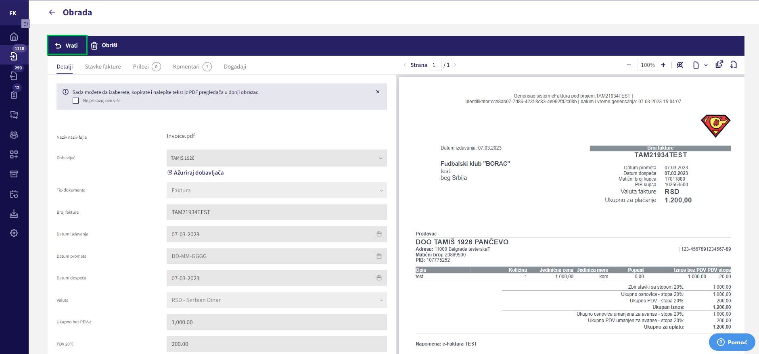Close the info notification banner
This screenshot has width=759, height=354.
click(378, 92)
